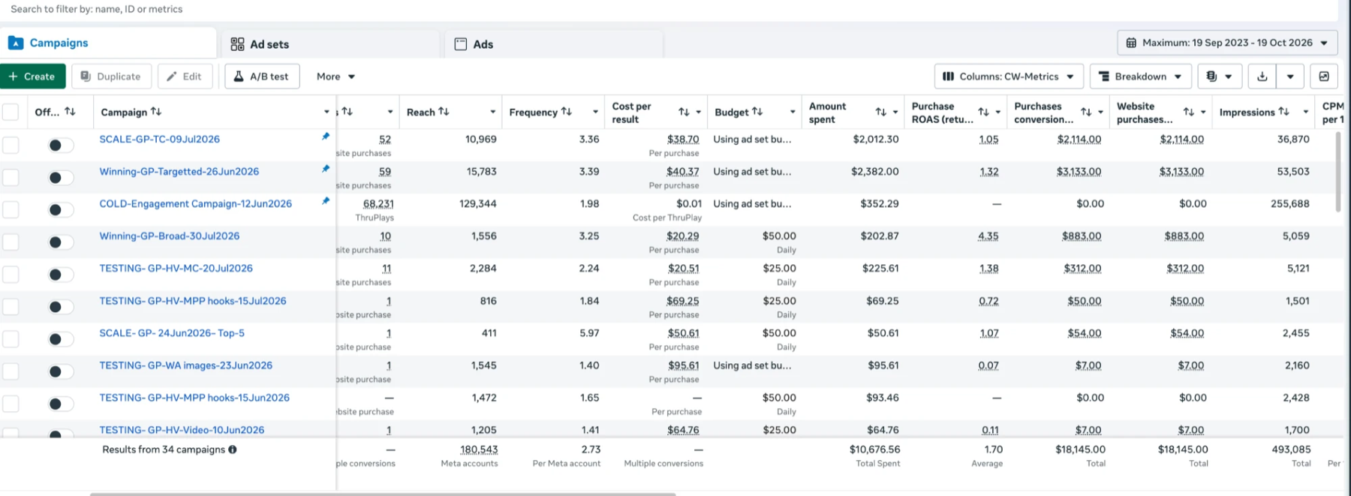
Task: Sort by the Campaign column arrows
Action: click(x=156, y=112)
